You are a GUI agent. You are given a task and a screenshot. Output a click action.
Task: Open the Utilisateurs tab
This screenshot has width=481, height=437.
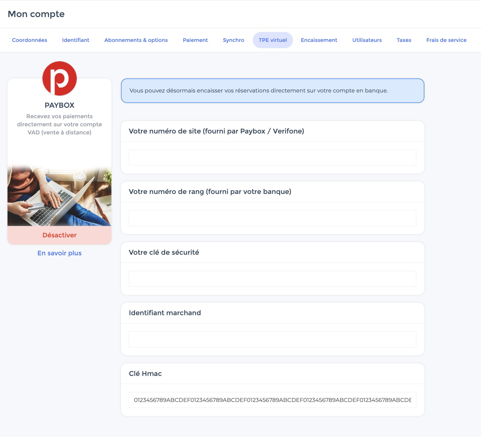pos(367,40)
